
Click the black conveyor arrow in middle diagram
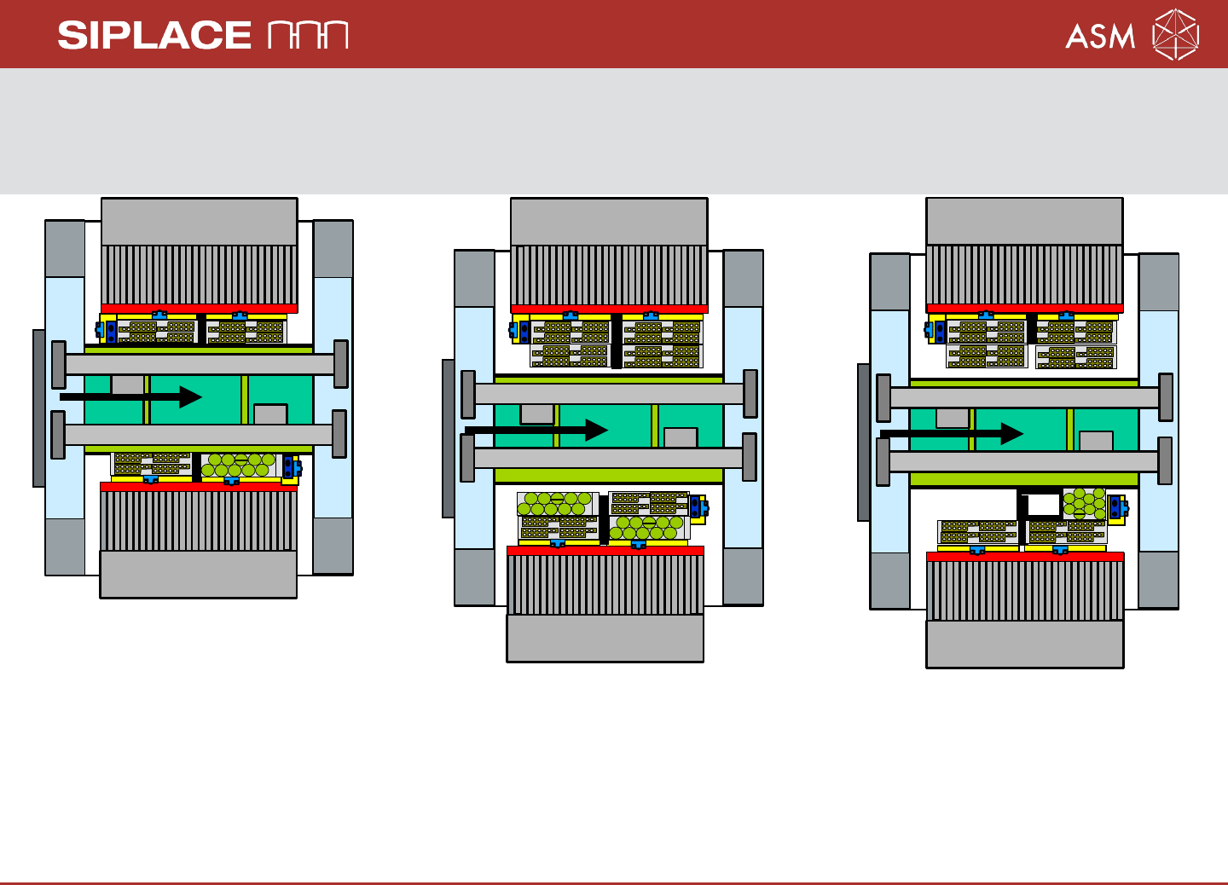536,430
